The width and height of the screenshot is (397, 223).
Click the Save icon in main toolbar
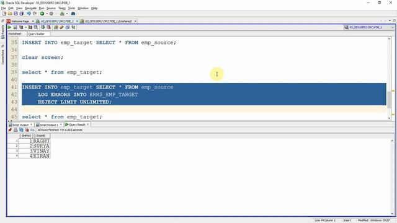(x=16, y=14)
